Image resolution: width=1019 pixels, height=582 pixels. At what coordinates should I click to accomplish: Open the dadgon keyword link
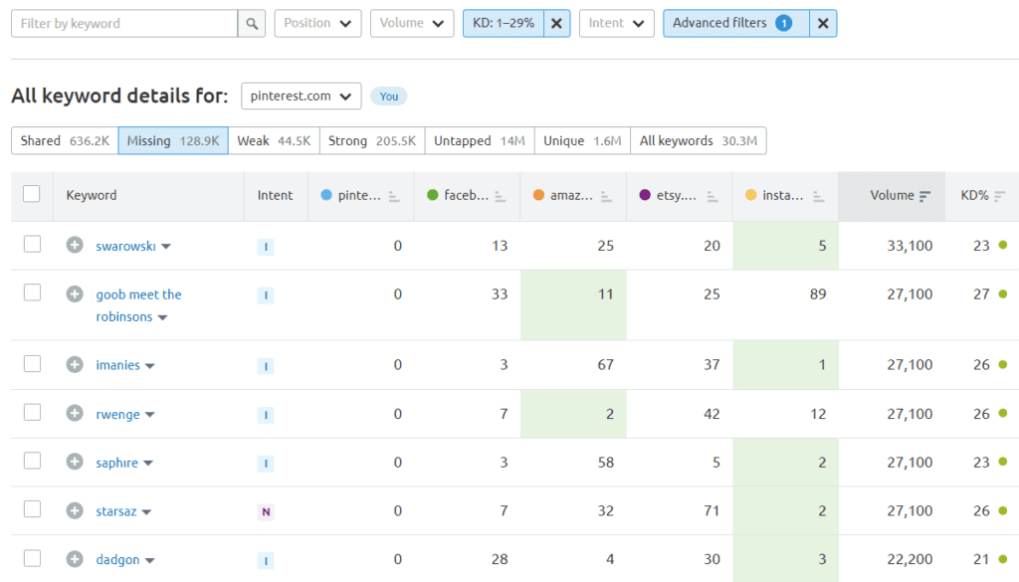117,560
